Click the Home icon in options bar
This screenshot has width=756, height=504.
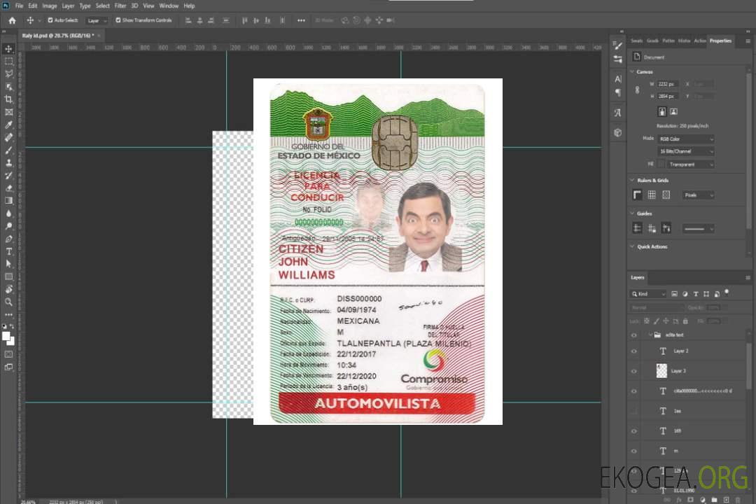tap(13, 20)
